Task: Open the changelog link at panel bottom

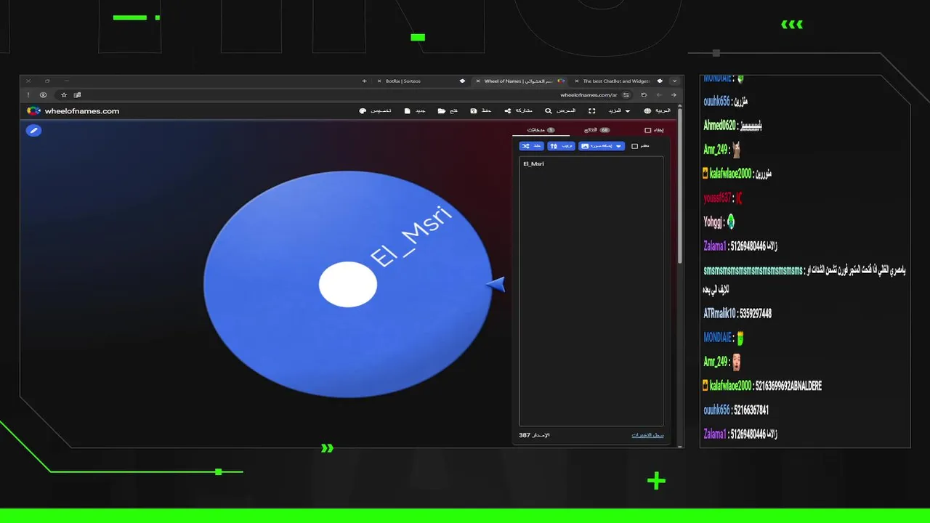Action: coord(647,435)
